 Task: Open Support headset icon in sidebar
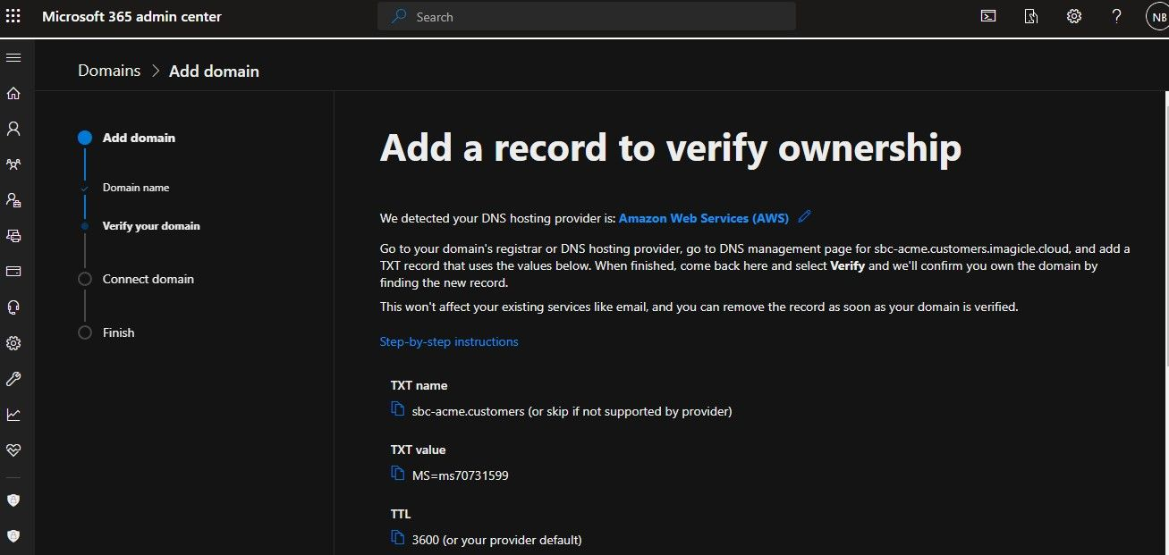[x=13, y=307]
